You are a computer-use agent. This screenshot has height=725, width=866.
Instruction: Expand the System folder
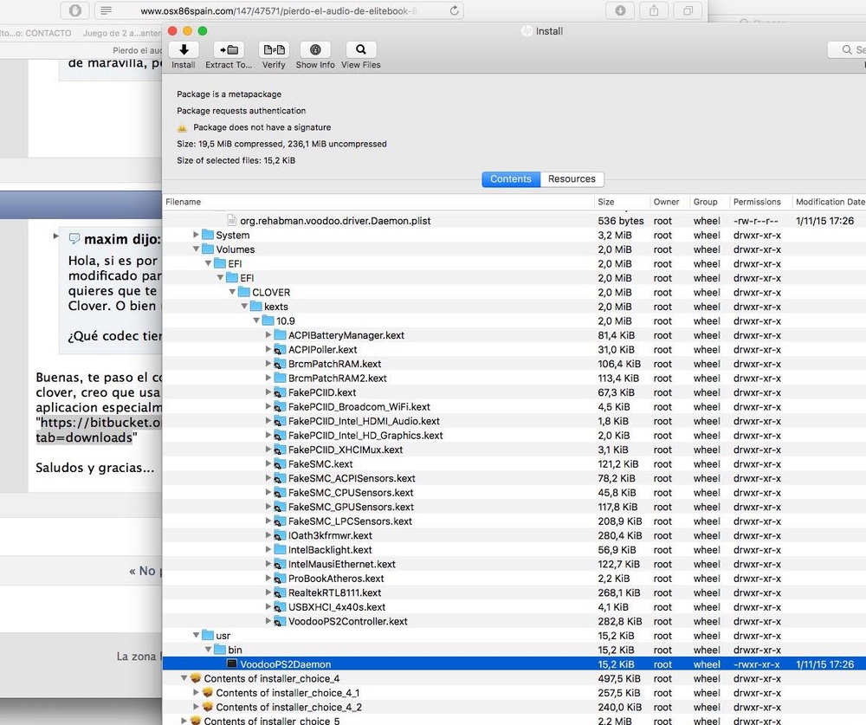(x=196, y=234)
